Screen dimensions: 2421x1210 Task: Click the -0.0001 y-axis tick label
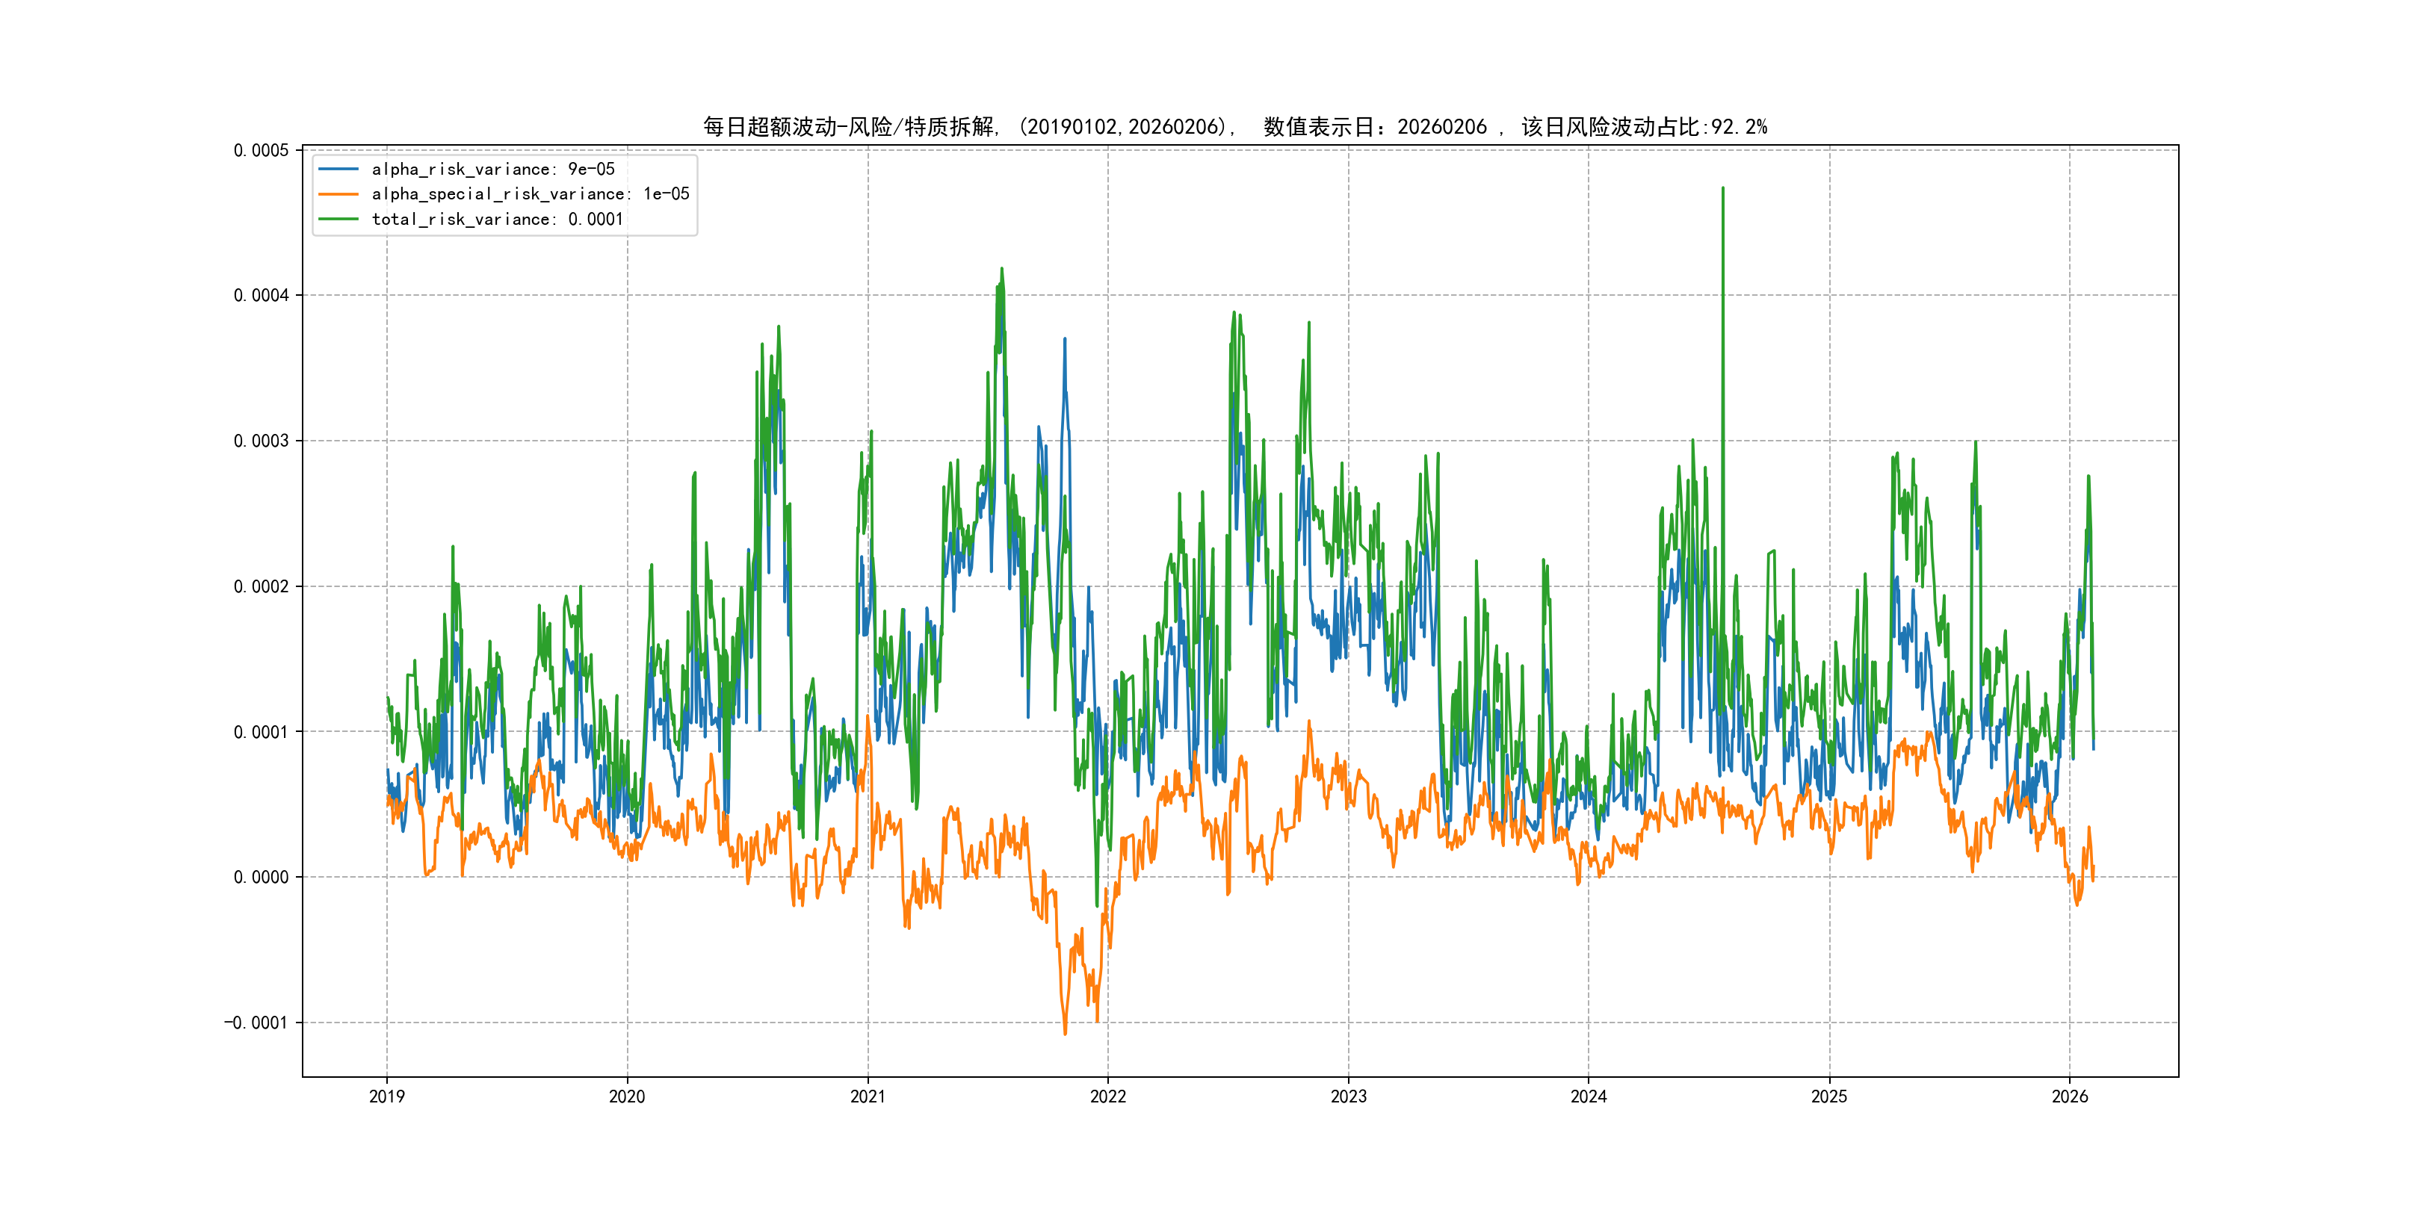point(256,1023)
